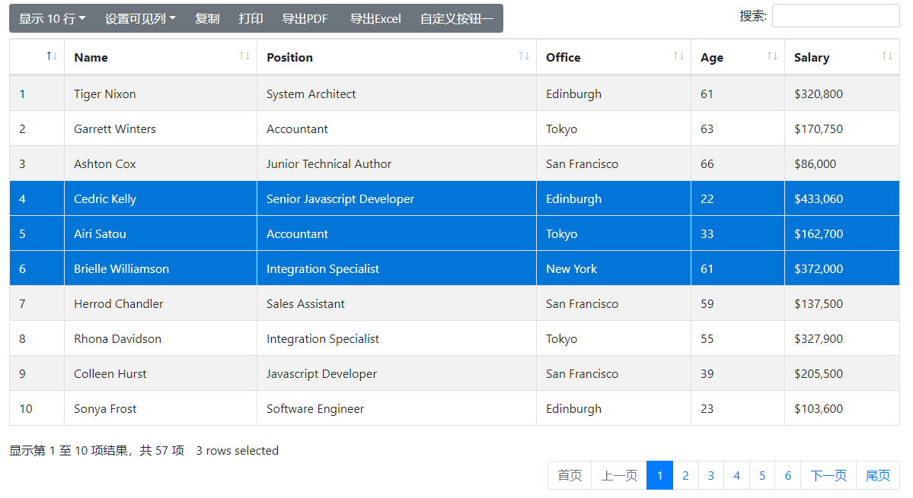The image size is (913, 498).
Task: Select the Garrett Winters name cell
Action: click(160, 128)
